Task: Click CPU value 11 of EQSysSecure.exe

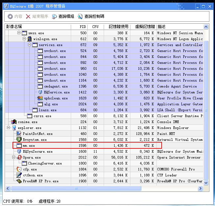Action: (x=95, y=151)
